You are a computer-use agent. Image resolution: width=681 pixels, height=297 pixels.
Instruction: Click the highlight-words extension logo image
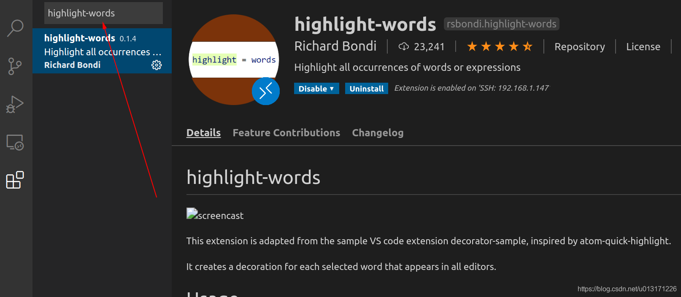point(234,59)
